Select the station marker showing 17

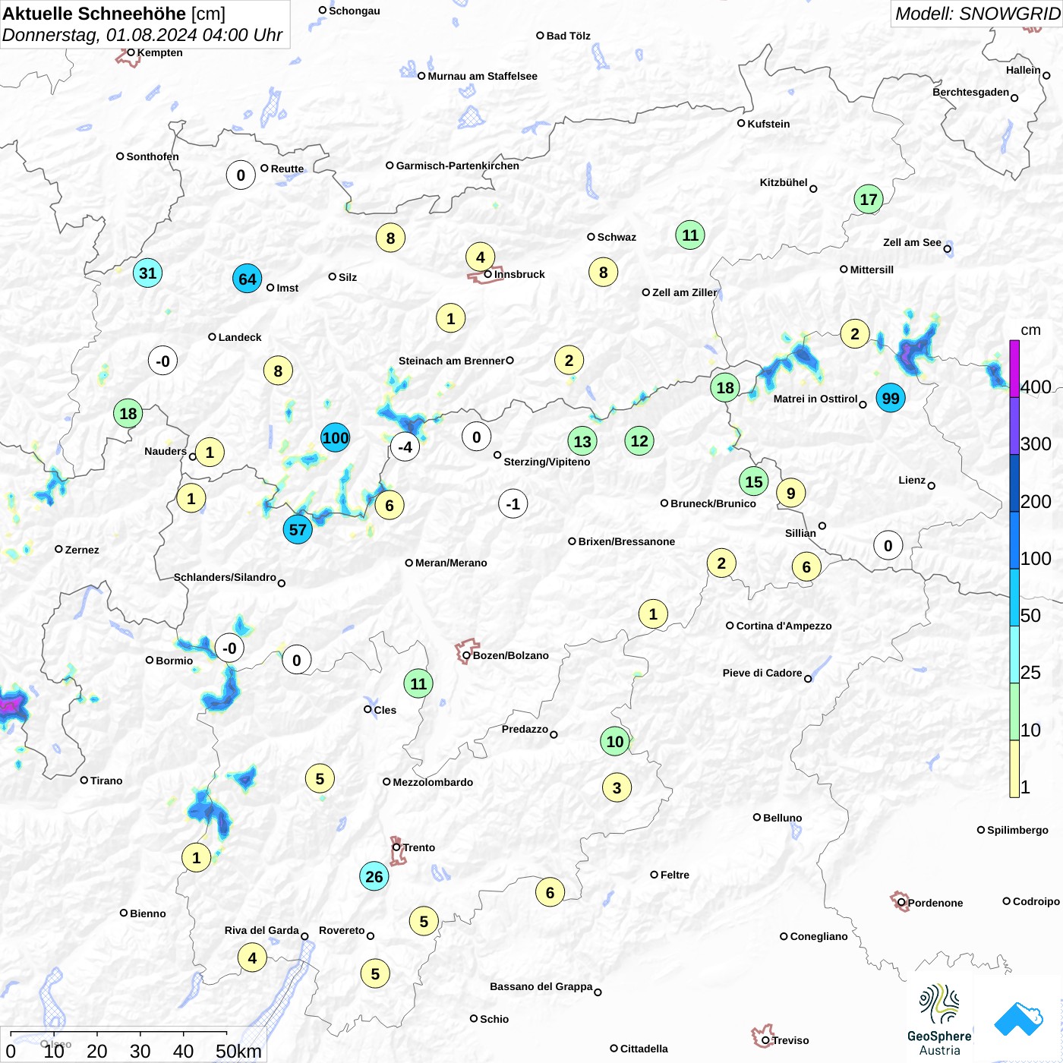[869, 200]
